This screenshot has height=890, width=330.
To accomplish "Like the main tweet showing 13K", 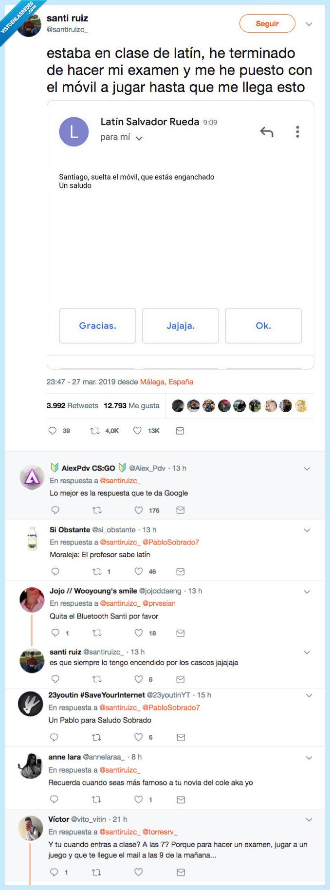I will [138, 431].
